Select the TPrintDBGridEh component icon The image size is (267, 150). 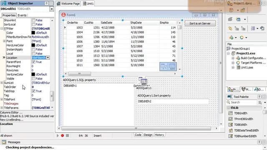pos(230,119)
